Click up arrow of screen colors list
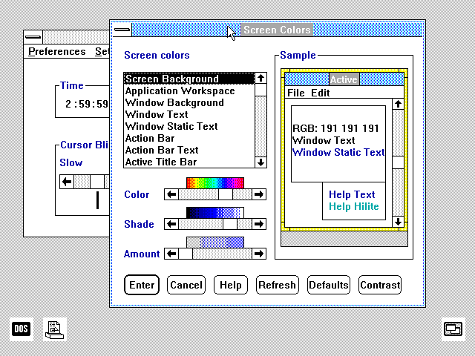This screenshot has height=356, width=475. click(x=261, y=79)
